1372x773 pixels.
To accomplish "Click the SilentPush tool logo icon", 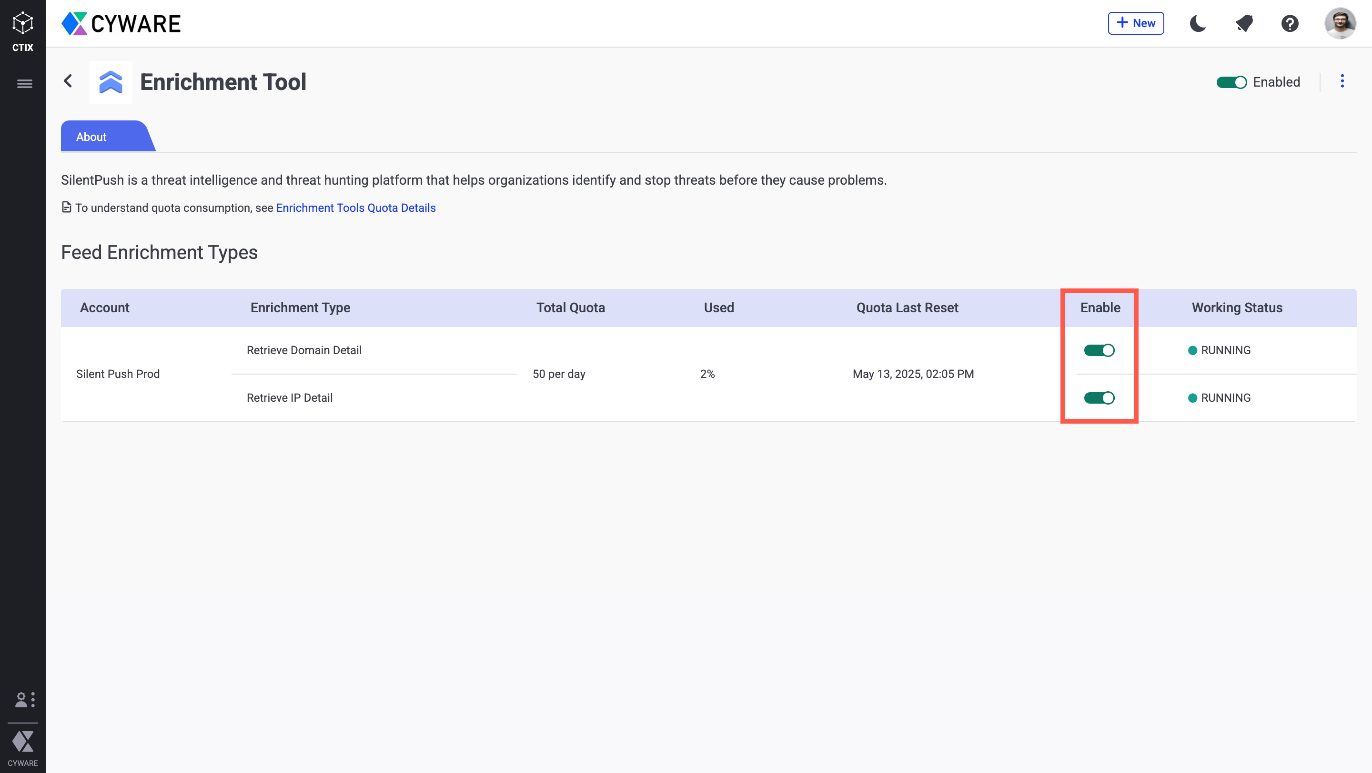I will 111,82.
